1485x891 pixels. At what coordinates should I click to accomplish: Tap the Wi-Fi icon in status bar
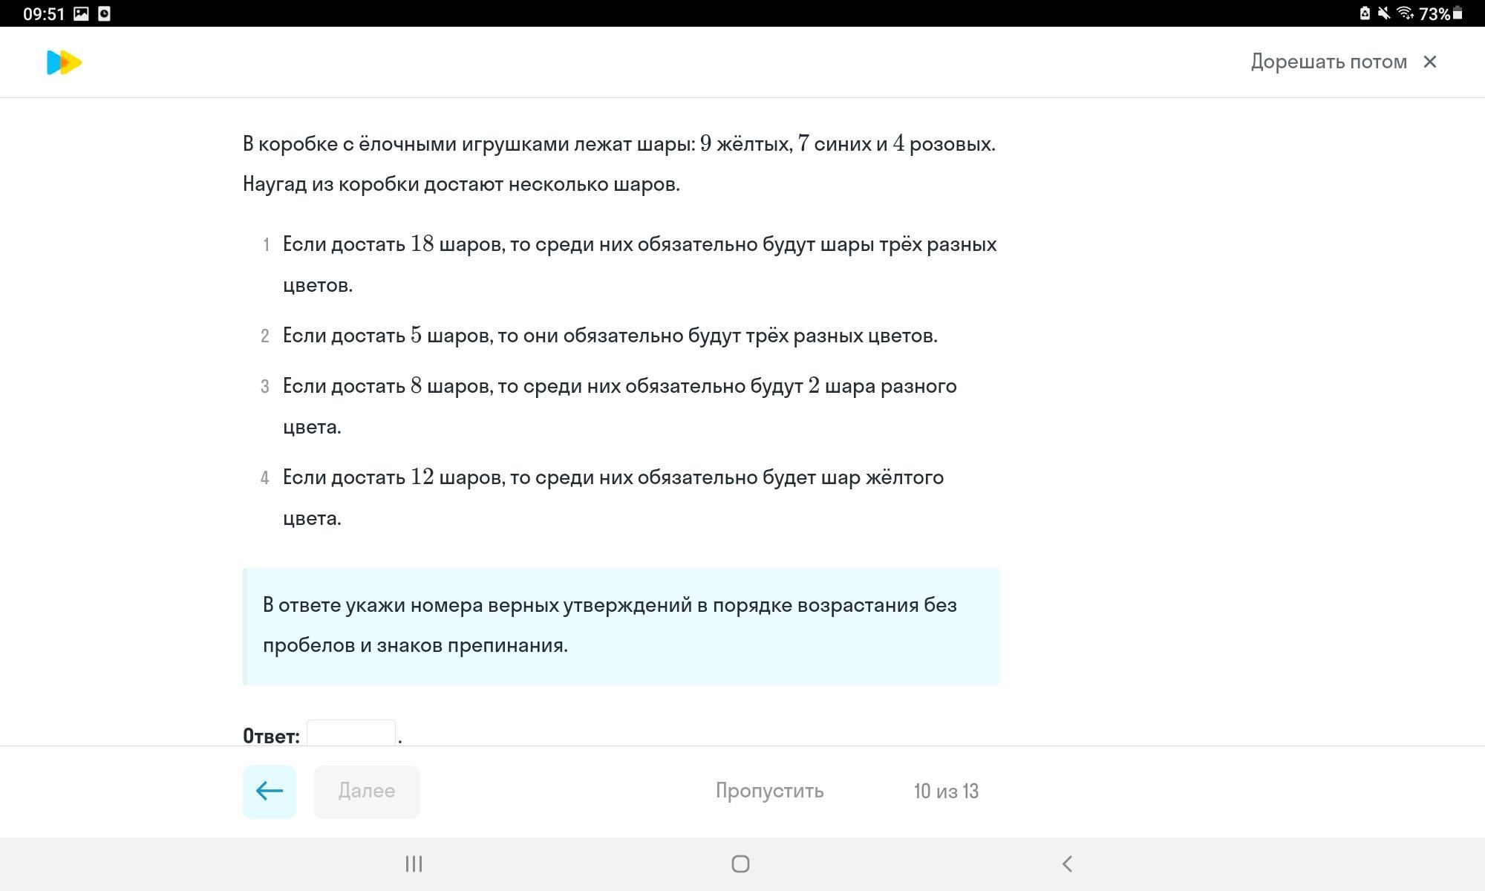tap(1404, 13)
